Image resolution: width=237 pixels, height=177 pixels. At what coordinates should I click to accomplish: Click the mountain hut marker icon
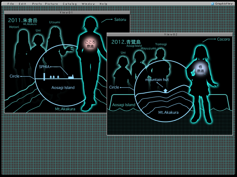(165, 90)
